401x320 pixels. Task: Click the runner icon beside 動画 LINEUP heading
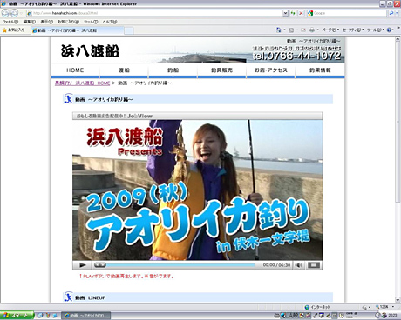click(68, 297)
